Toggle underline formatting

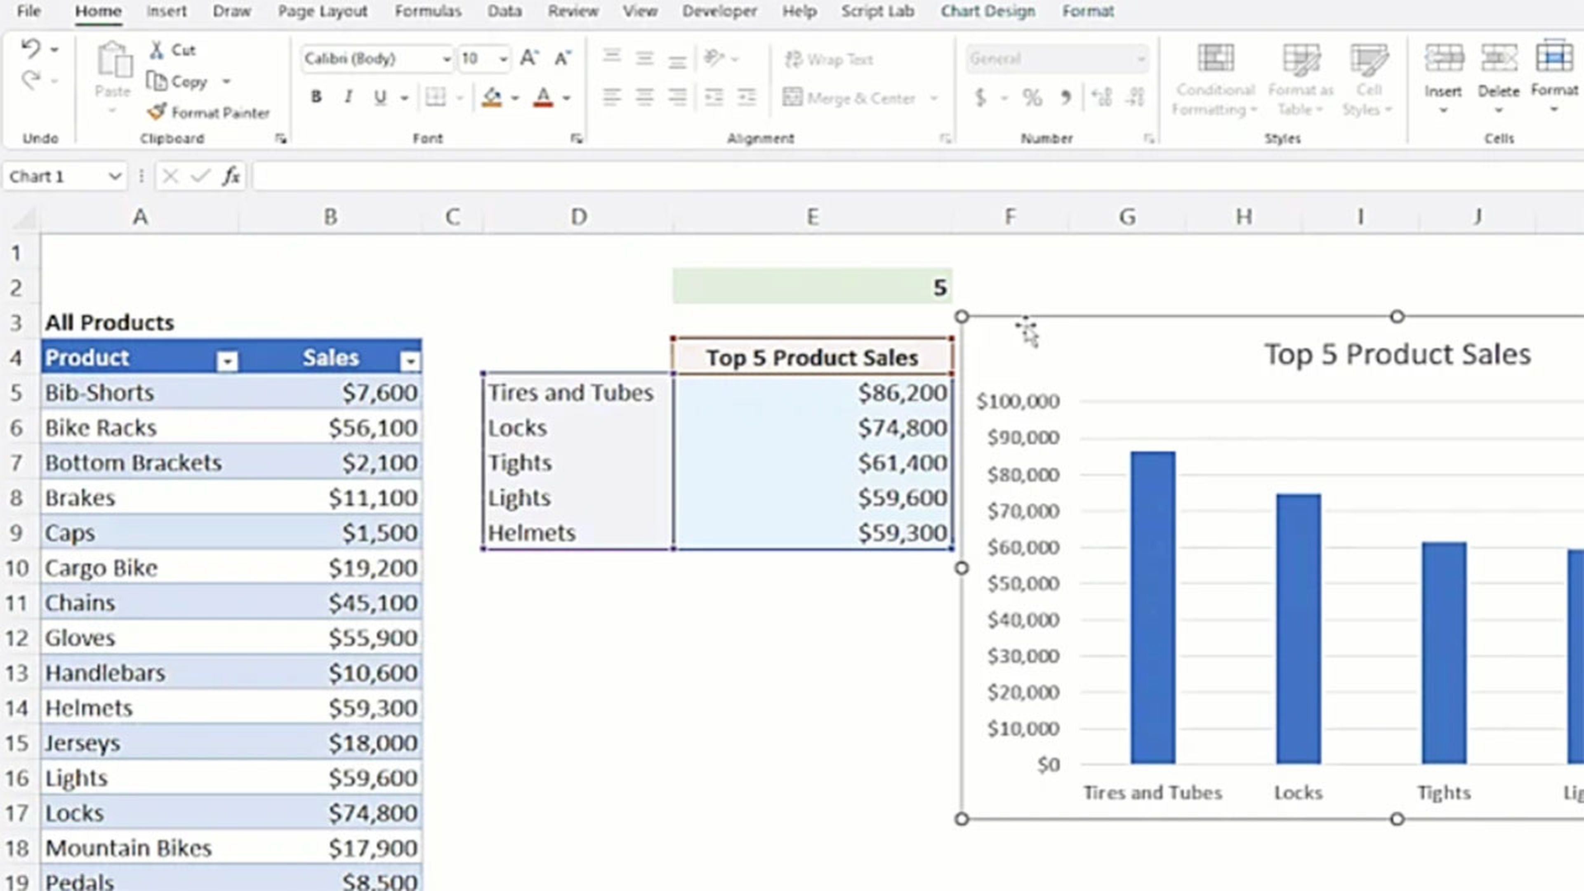point(381,97)
